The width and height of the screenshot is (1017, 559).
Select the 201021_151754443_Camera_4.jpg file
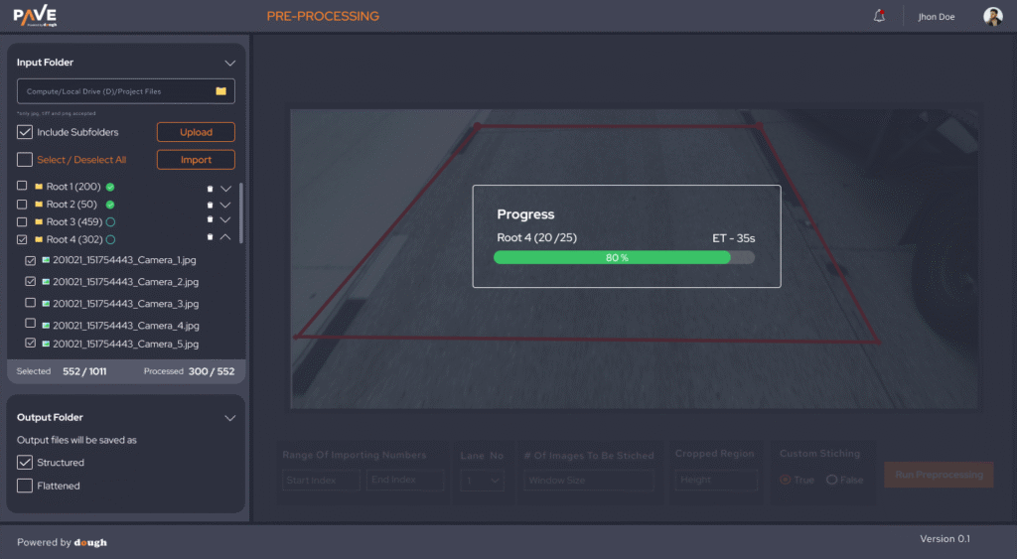[125, 325]
